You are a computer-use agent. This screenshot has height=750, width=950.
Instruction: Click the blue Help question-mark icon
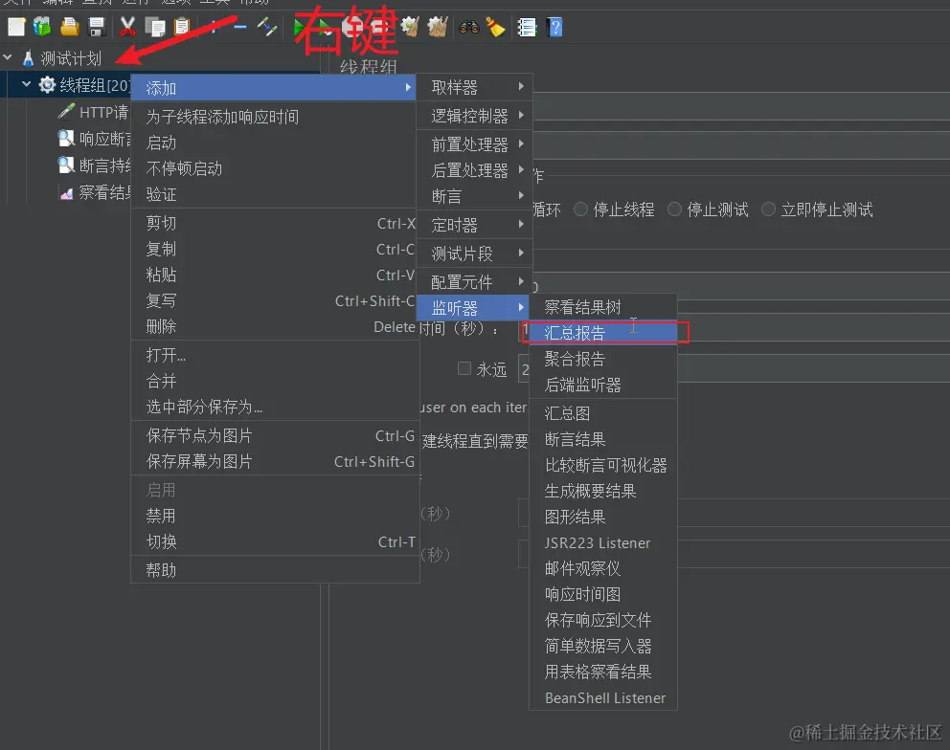[554, 26]
